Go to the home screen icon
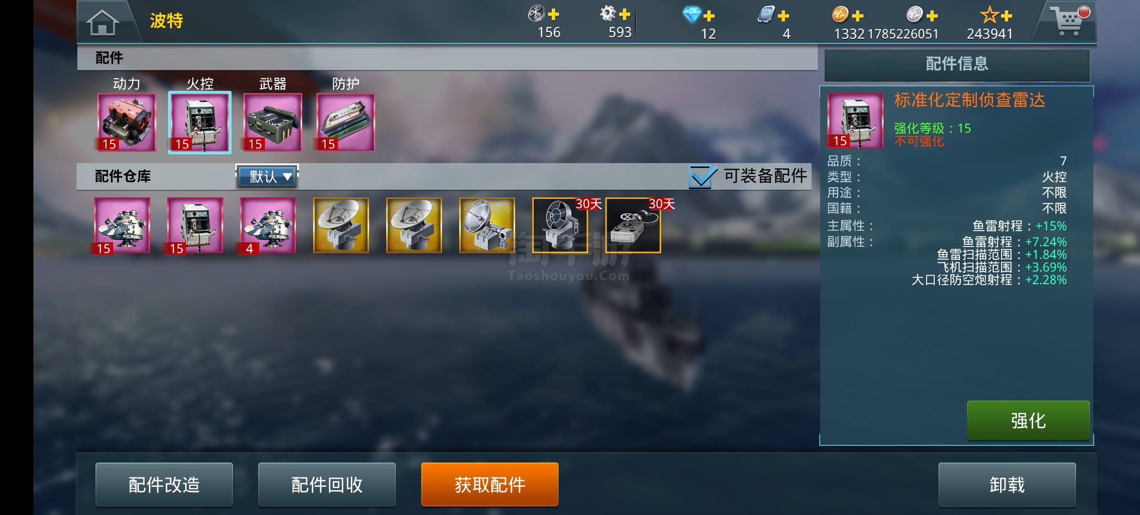The image size is (1140, 515). tap(102, 22)
